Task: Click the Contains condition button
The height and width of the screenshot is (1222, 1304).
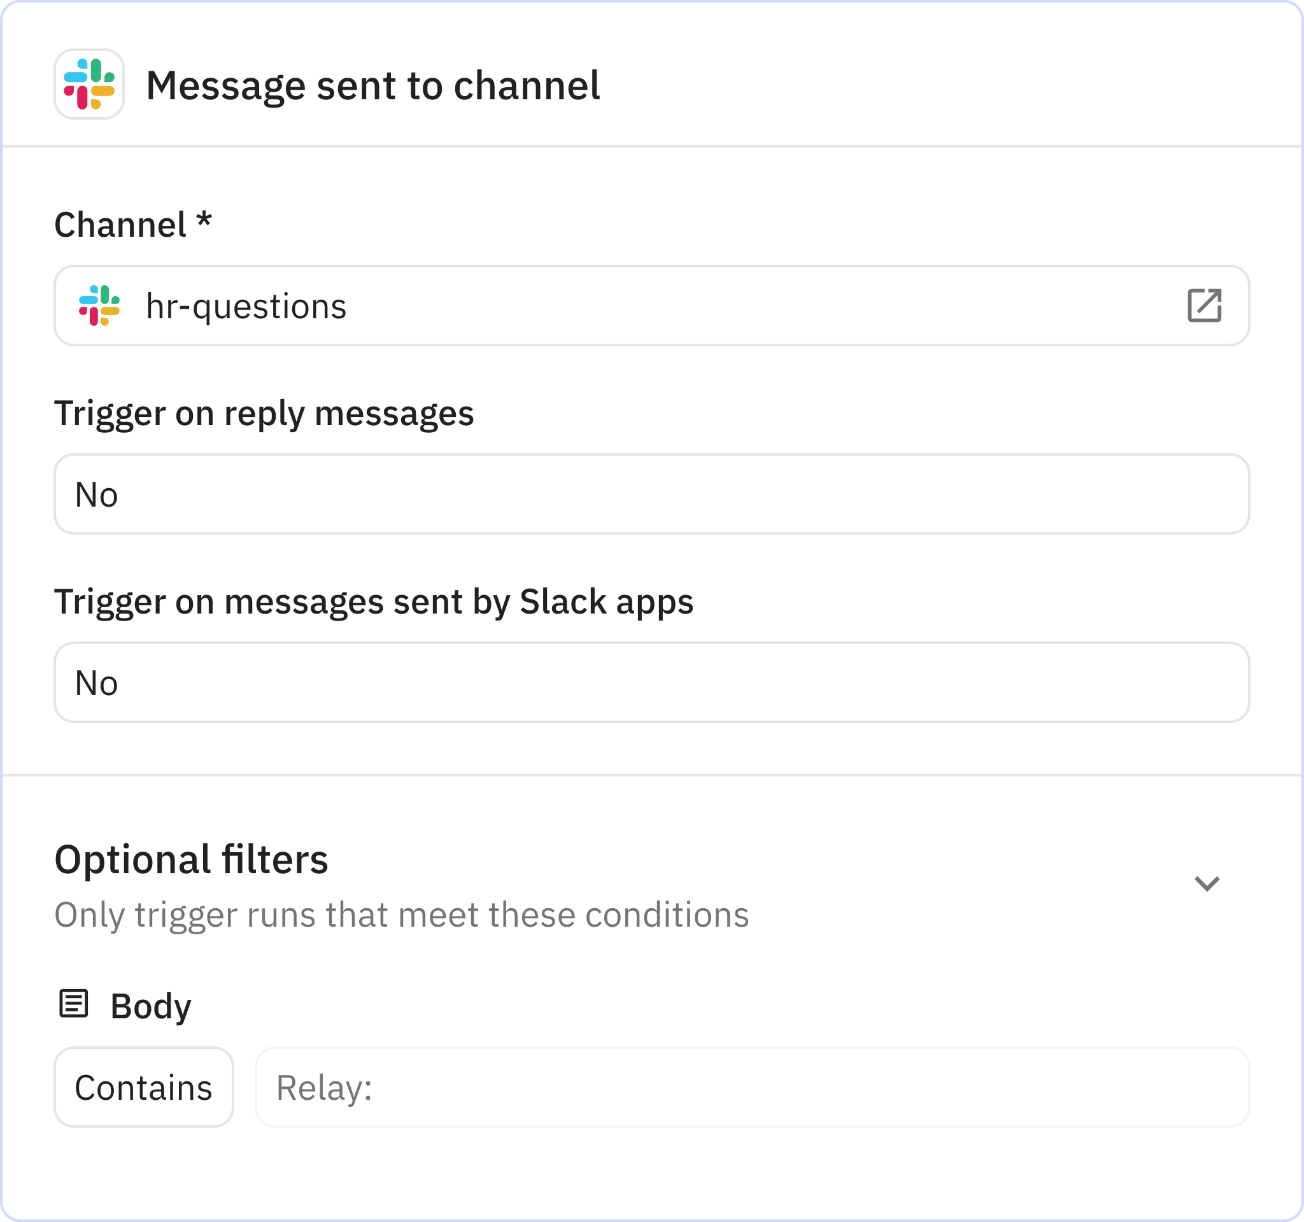Action: 144,1087
